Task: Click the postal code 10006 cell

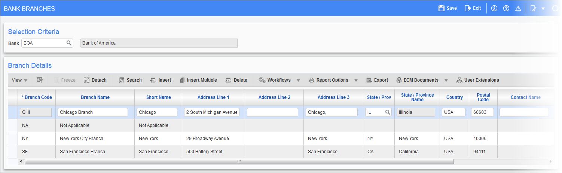Action: click(x=483, y=139)
